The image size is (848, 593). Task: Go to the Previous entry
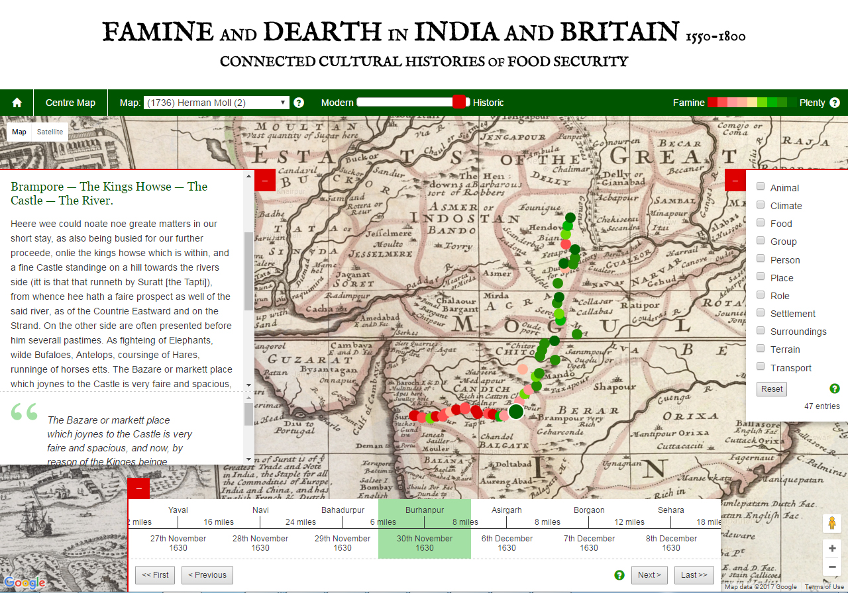(x=207, y=575)
